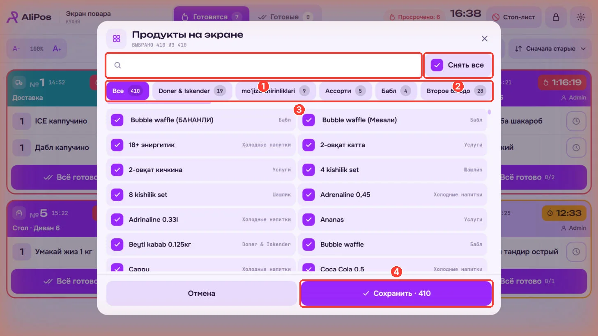Uncheck Bubble waffle (Мевали) product
Image resolution: width=598 pixels, height=336 pixels.
coord(308,120)
